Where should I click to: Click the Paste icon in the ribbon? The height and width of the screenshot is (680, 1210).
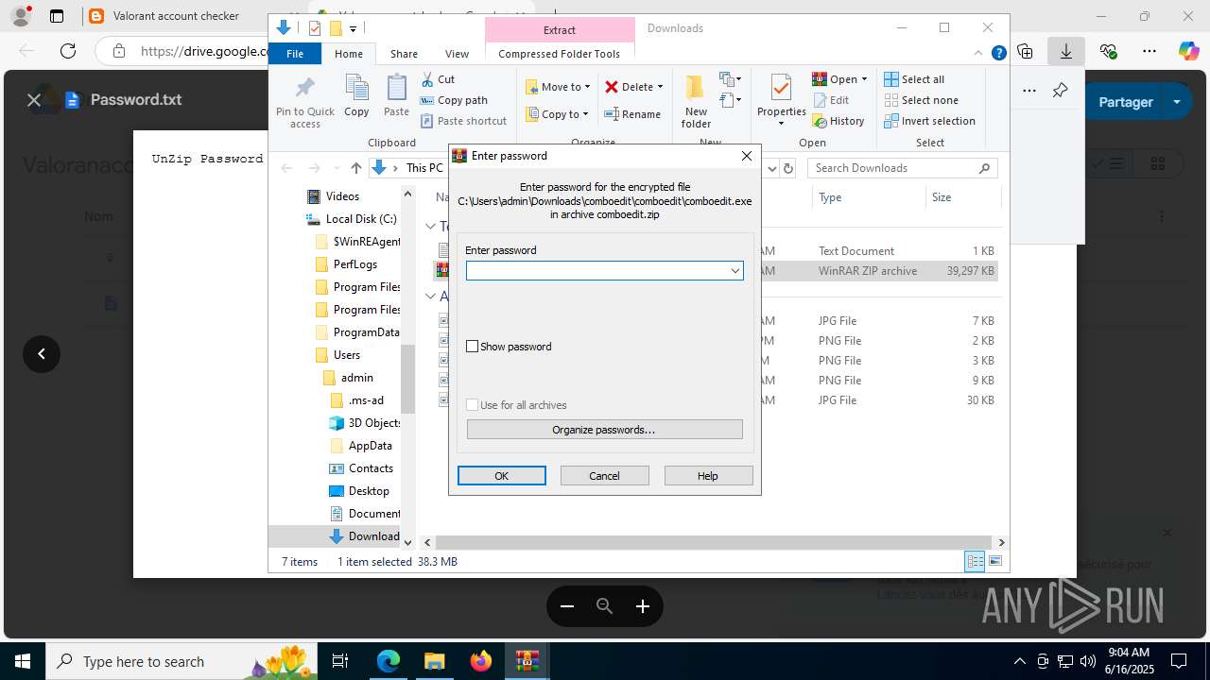(x=396, y=96)
